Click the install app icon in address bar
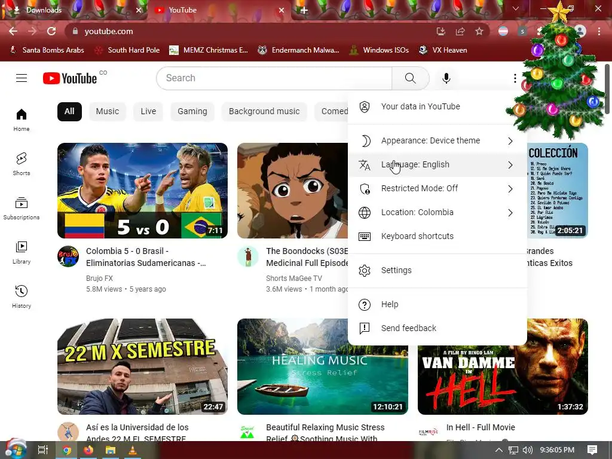 click(441, 31)
